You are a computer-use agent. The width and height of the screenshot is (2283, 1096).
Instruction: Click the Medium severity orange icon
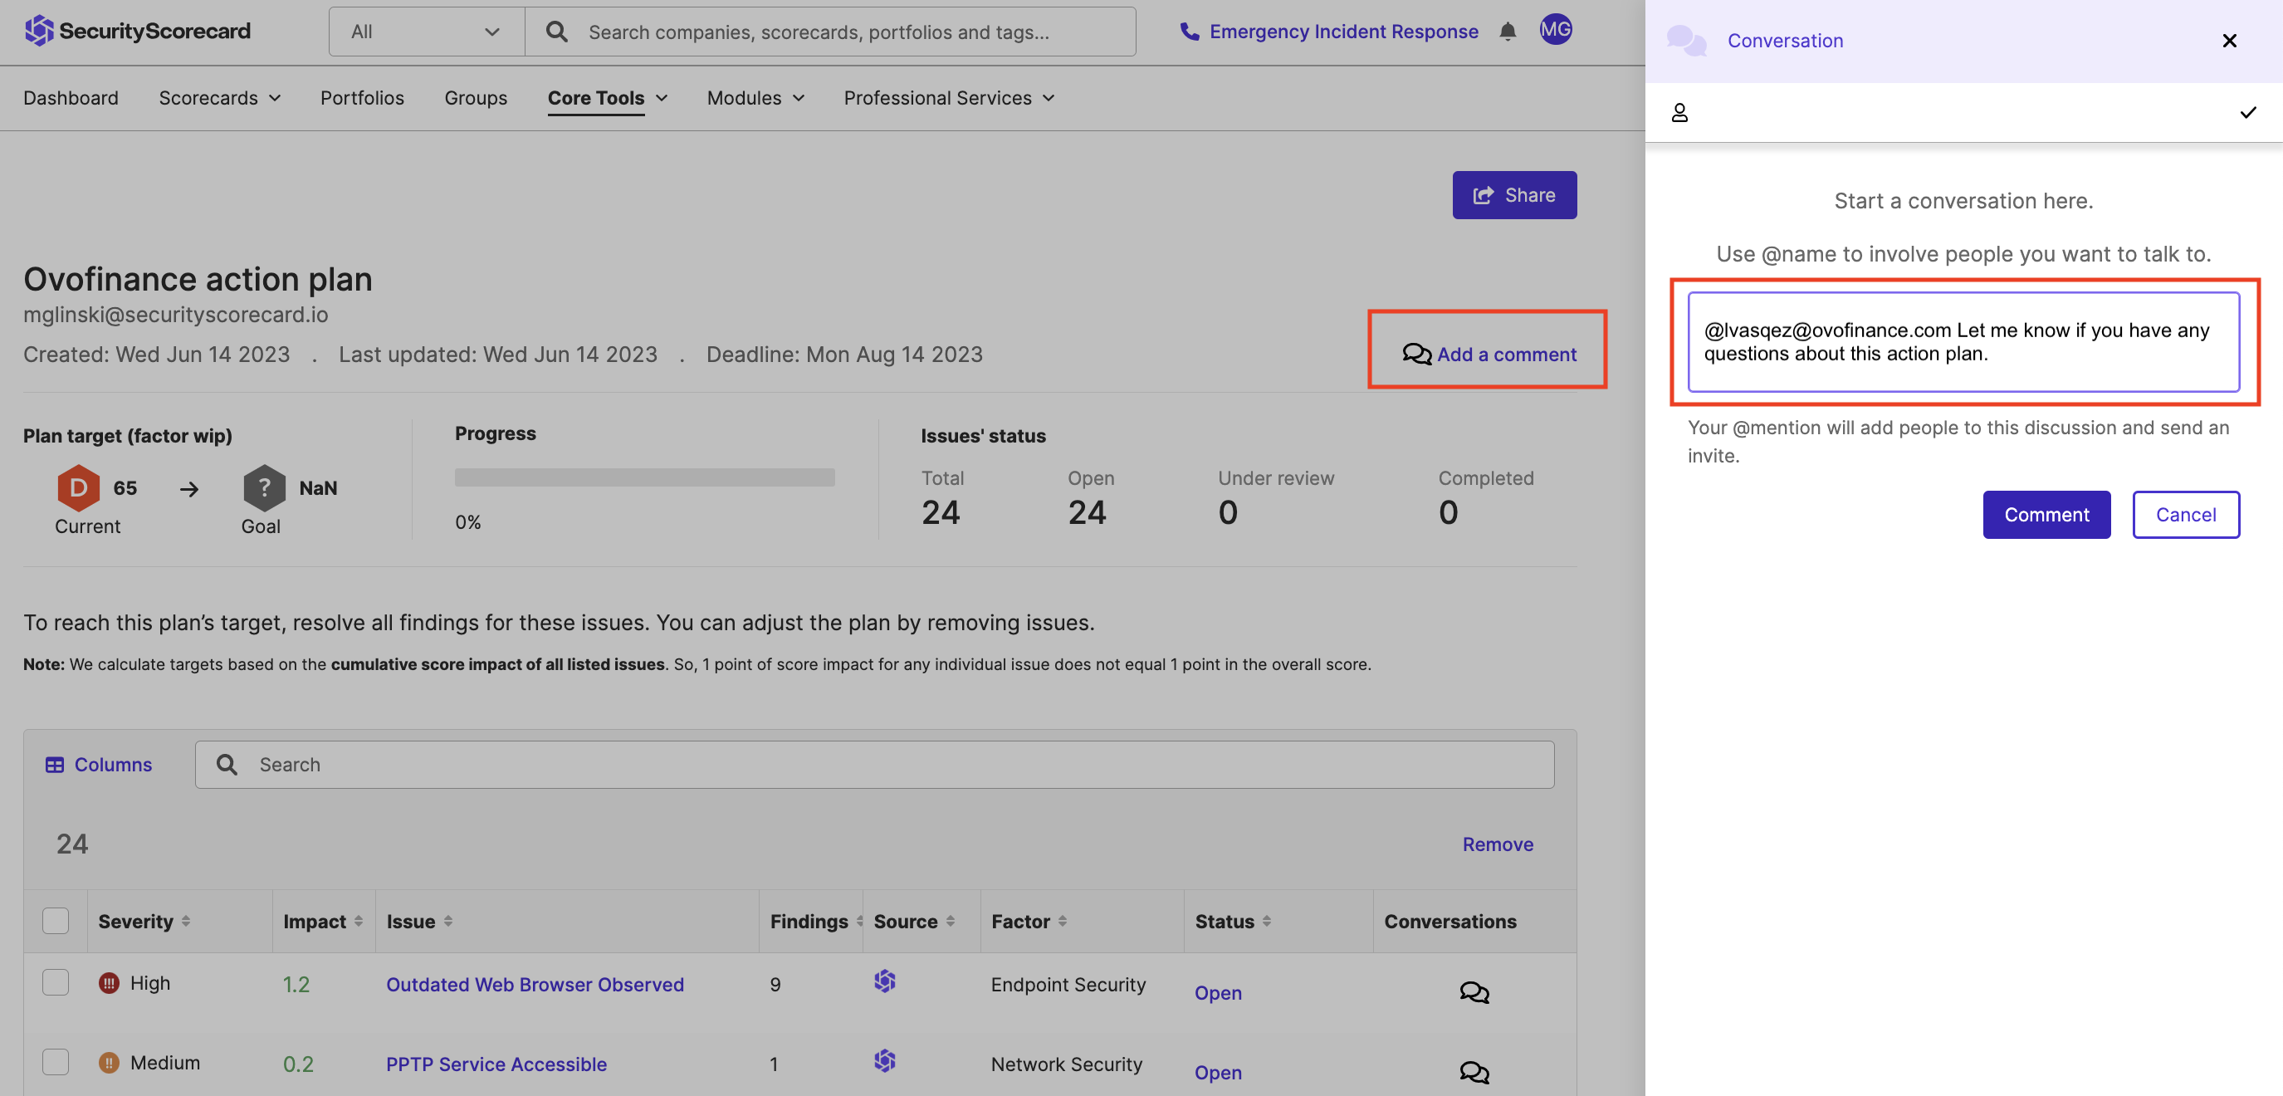click(x=109, y=1062)
